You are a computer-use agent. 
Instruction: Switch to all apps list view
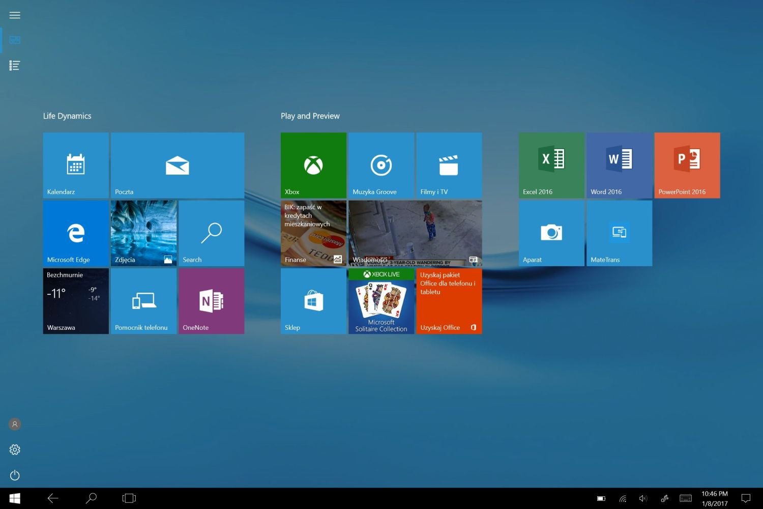(15, 65)
